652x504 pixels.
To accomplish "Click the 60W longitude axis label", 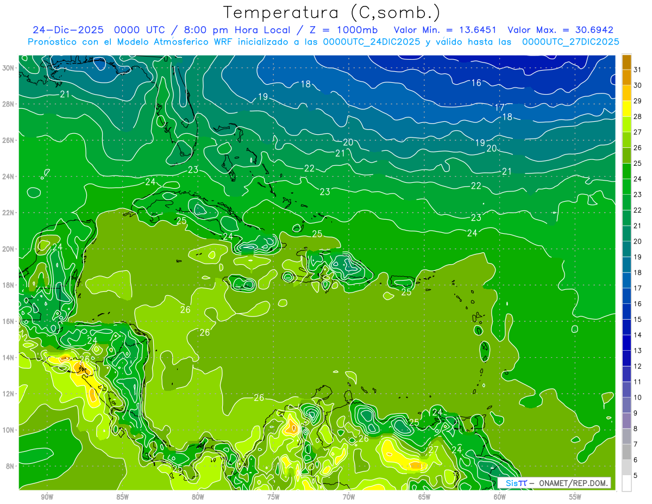I will coord(500,497).
